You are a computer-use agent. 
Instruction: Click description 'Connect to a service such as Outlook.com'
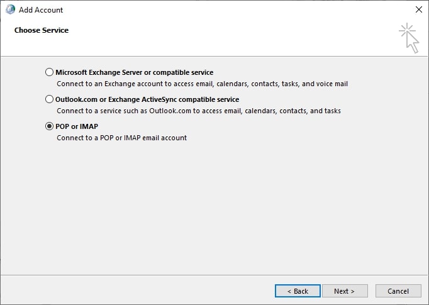[x=199, y=111]
